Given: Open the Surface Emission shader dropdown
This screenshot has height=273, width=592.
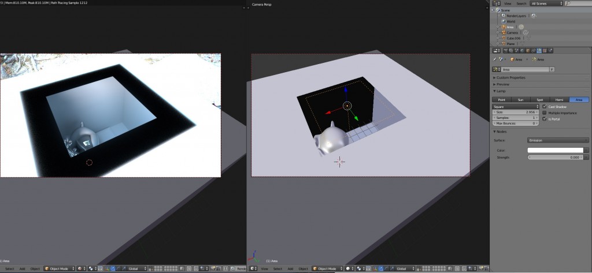Looking at the screenshot, I should [x=558, y=140].
